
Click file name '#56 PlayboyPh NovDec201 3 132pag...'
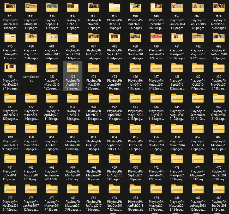pos(156,143)
